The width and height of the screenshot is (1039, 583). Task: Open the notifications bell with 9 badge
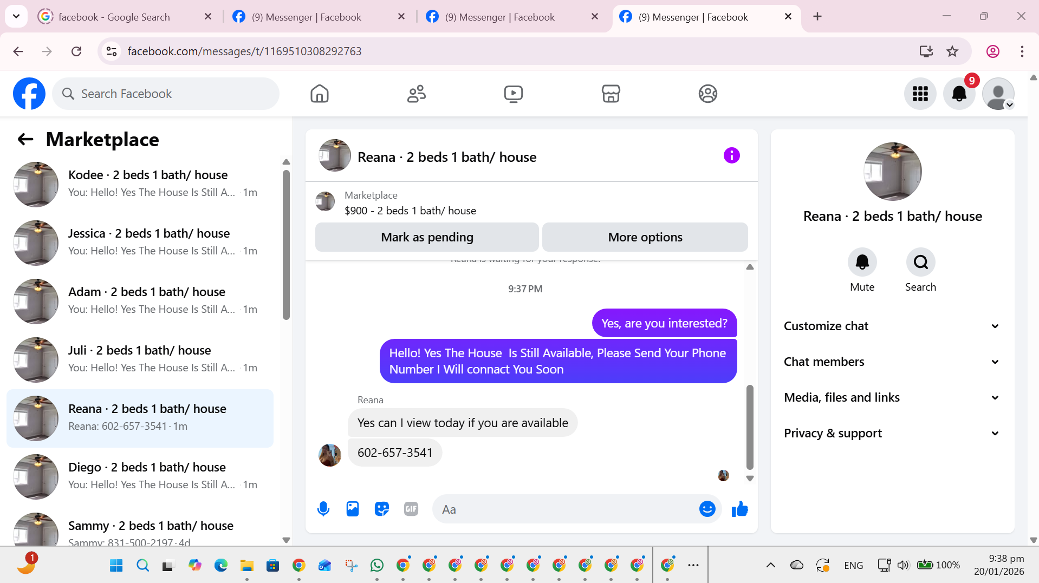coord(959,94)
